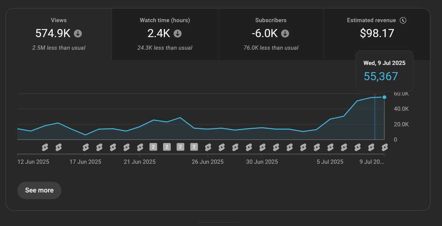This screenshot has width=442, height=226.
Task: Click the down-arrow icon beside 574.9K views
Action: coord(78,33)
